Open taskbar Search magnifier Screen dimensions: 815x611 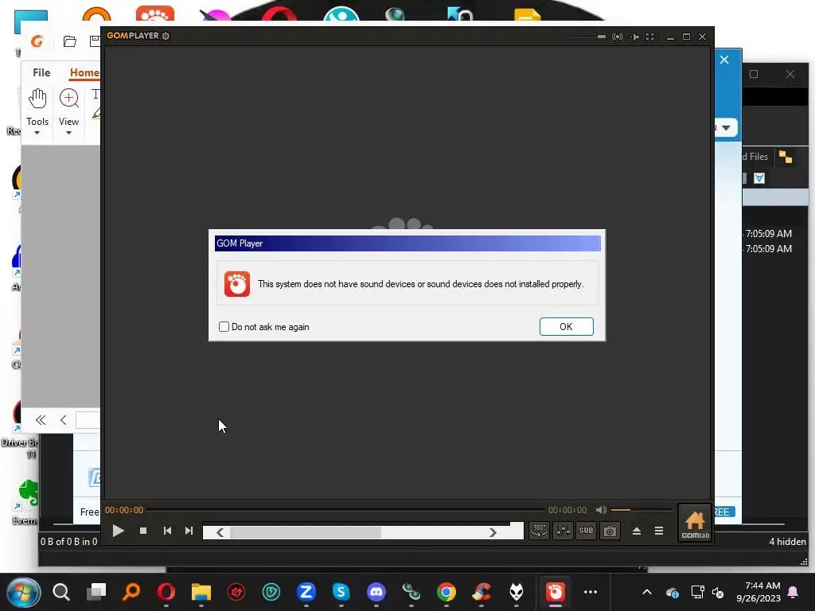coord(61,592)
